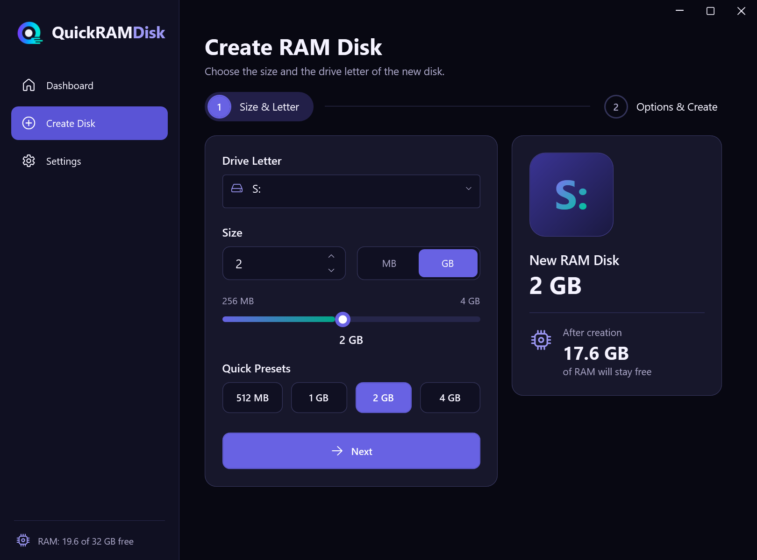
Task: Click the '17.6 GB' free RAM value
Action: [x=596, y=353]
